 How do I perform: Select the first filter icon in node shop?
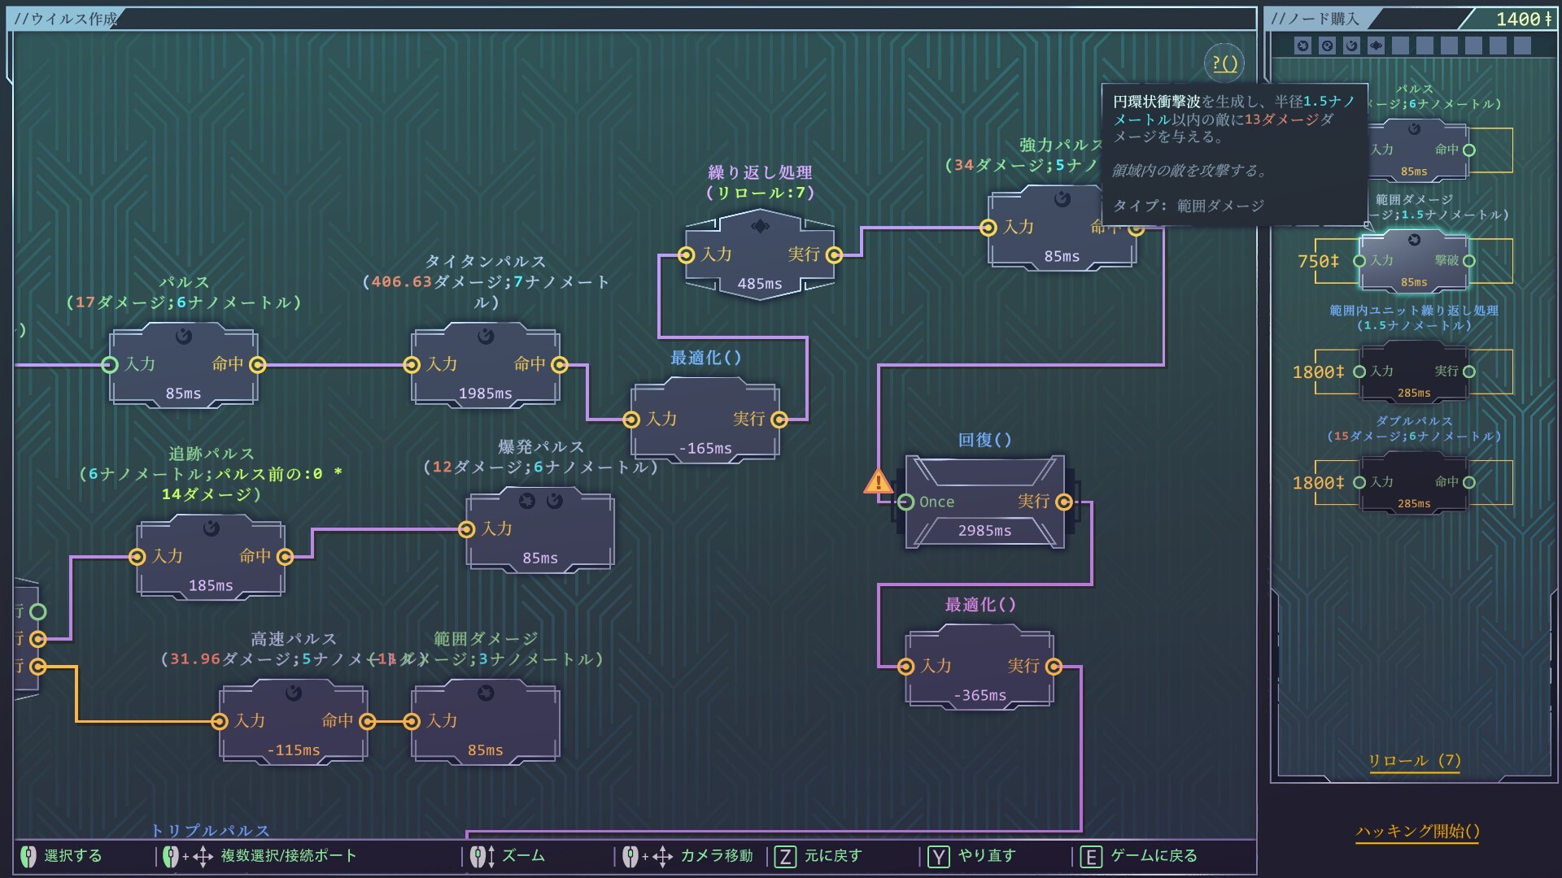1302,46
